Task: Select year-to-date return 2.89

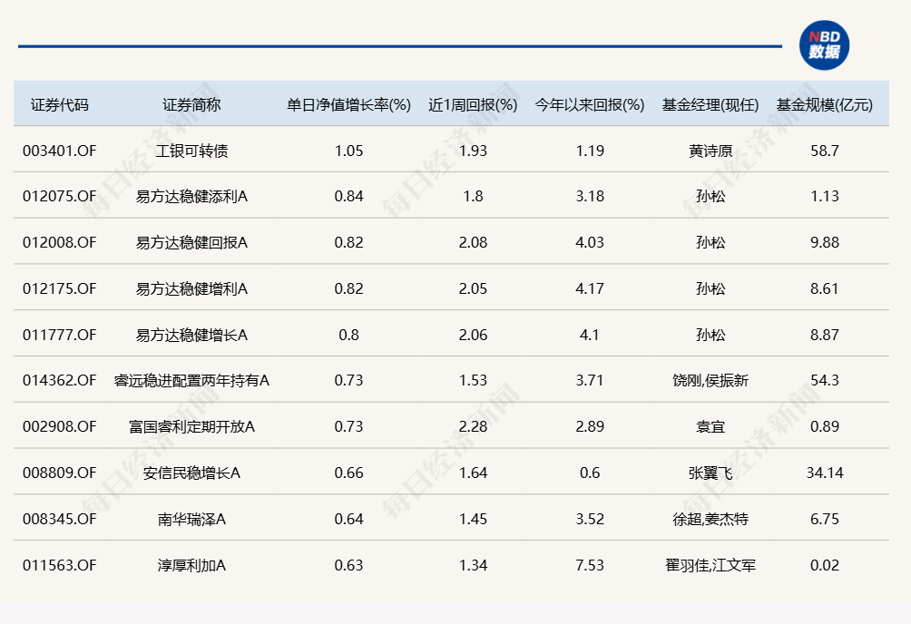Action: click(590, 426)
